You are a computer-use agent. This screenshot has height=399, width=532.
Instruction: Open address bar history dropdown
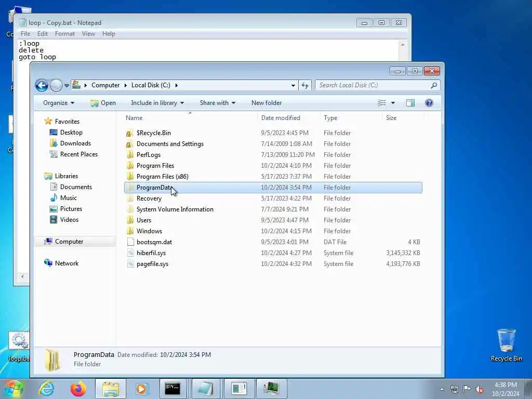pyautogui.click(x=293, y=86)
